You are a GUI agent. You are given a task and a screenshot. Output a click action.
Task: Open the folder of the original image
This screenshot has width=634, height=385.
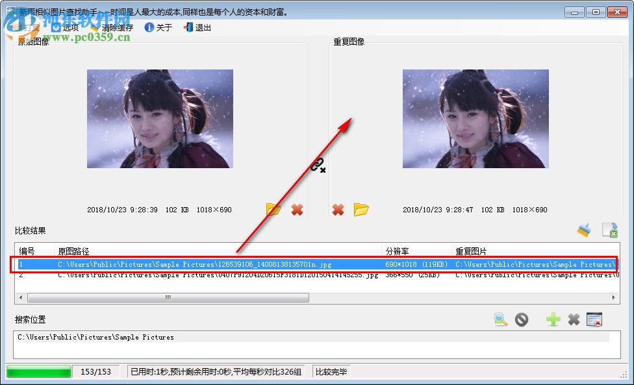pyautogui.click(x=273, y=209)
